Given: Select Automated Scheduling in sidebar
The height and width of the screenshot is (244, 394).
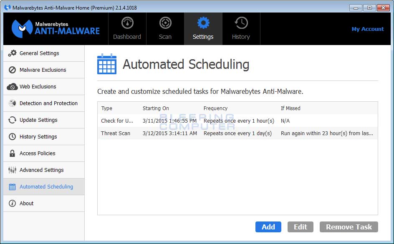Looking at the screenshot, I should tap(44, 187).
